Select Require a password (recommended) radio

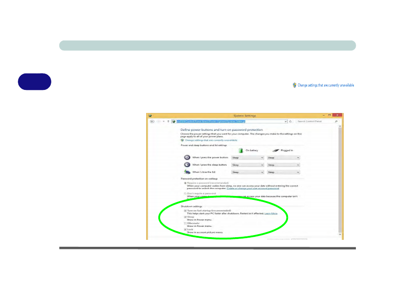[x=185, y=183]
